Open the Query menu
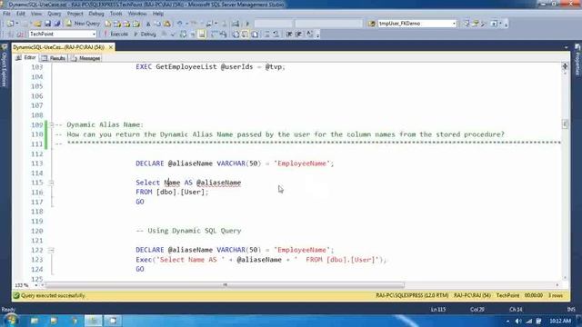Screen dimensions: 582x327 click(x=55, y=14)
